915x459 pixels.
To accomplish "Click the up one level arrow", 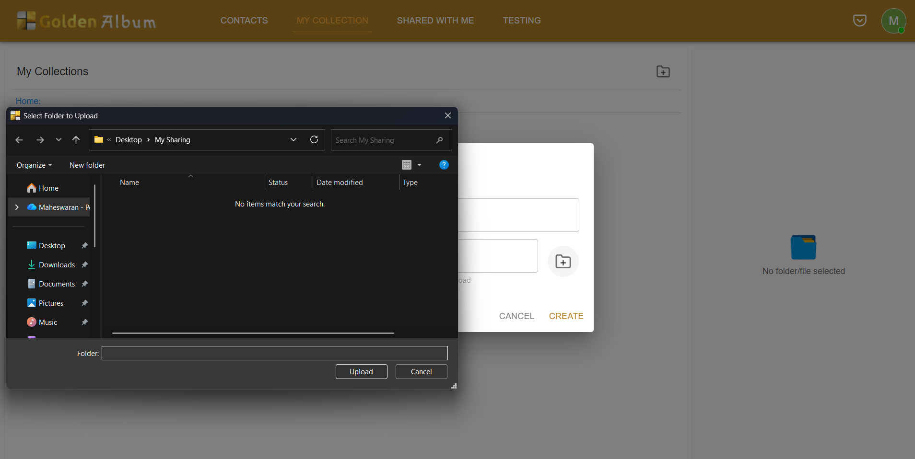I will click(76, 140).
